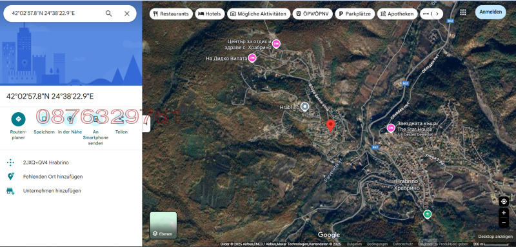Zoom in with the plus button
Image resolution: width=516 pixels, height=247 pixels.
(504, 213)
